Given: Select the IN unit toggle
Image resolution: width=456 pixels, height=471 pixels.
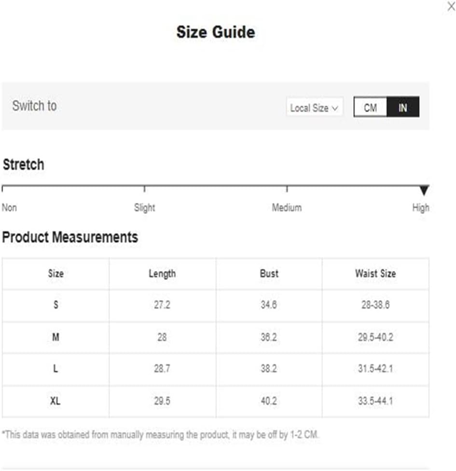Looking at the screenshot, I should coord(402,107).
